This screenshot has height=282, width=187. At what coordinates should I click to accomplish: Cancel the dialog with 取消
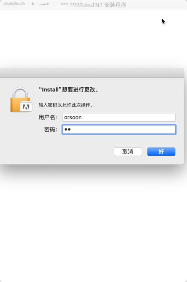(128, 151)
